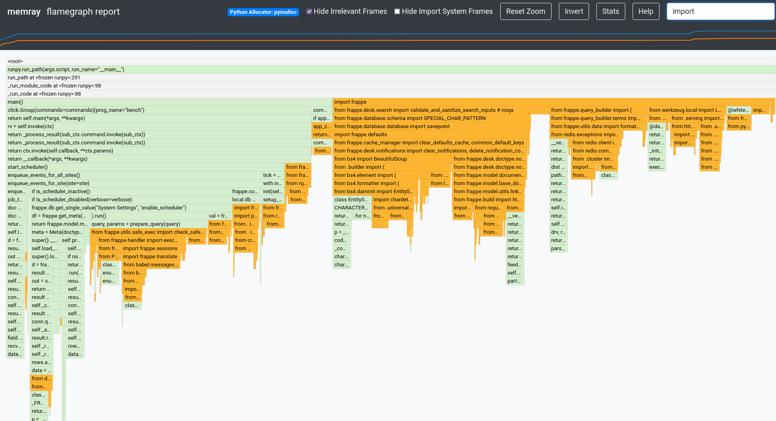The image size is (776, 421).
Task: Select frappe.desk.search import validate_and_sanitize frame
Action: click(441, 110)
